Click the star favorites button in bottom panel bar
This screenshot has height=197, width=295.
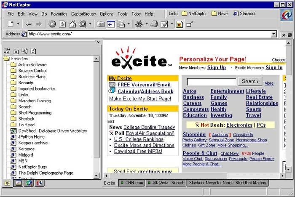7,183
